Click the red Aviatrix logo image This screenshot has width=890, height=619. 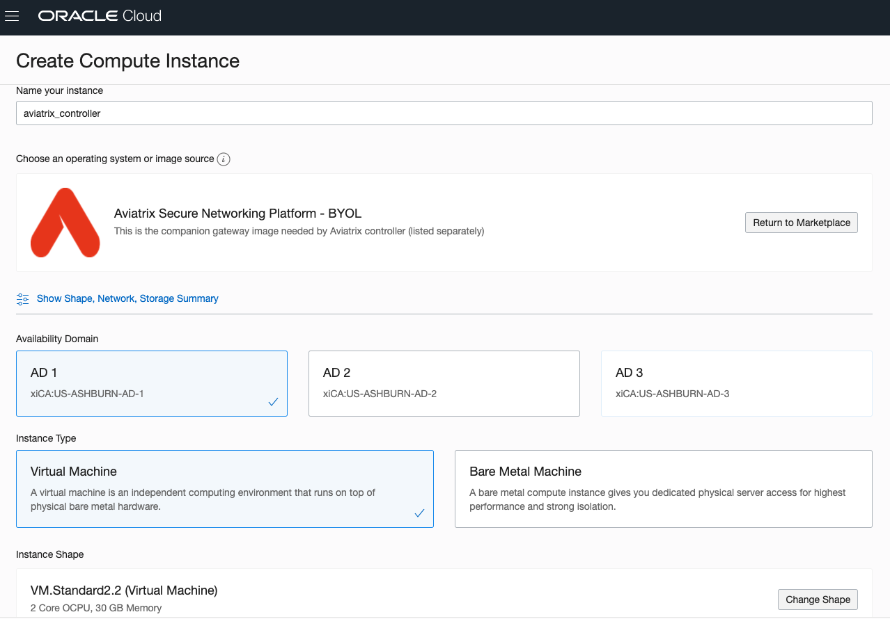[x=65, y=223]
